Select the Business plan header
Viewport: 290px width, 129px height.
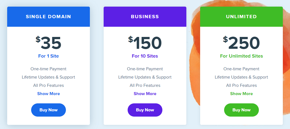pos(145,17)
